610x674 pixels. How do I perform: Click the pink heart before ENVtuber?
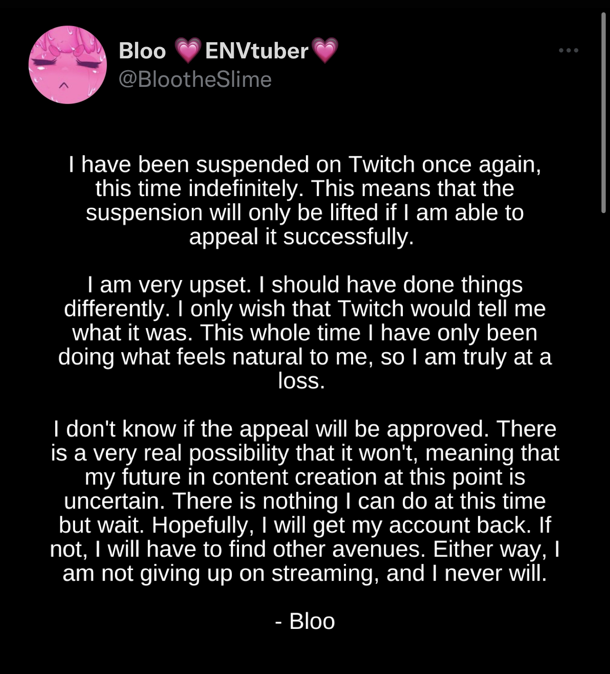pyautogui.click(x=188, y=51)
